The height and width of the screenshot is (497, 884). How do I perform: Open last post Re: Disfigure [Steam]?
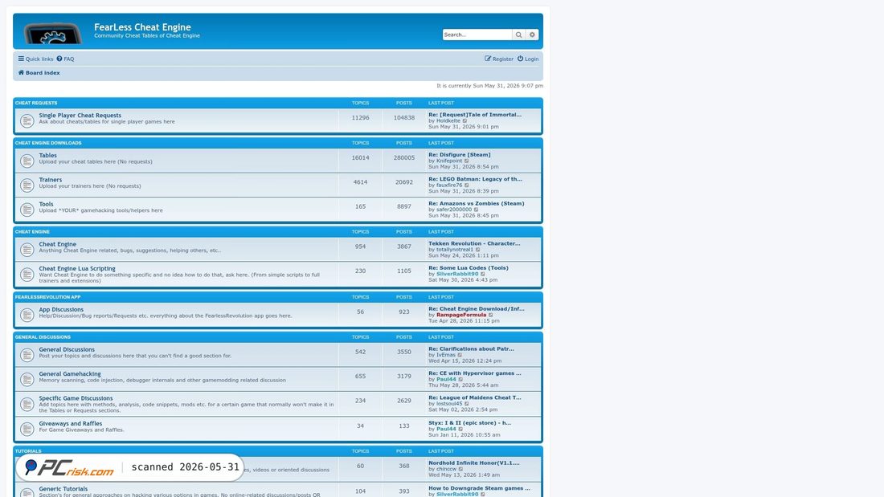click(x=460, y=155)
